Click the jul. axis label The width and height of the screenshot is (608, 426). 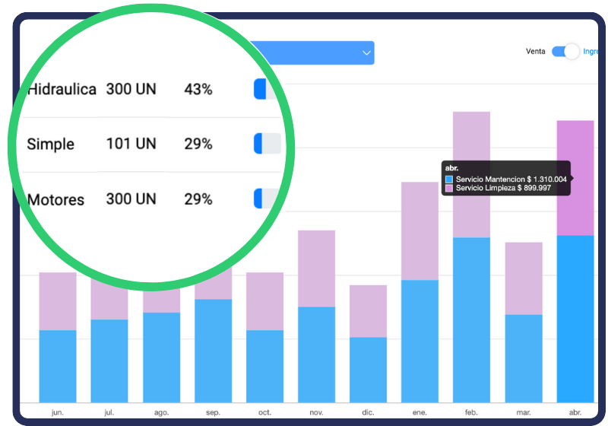[109, 412]
